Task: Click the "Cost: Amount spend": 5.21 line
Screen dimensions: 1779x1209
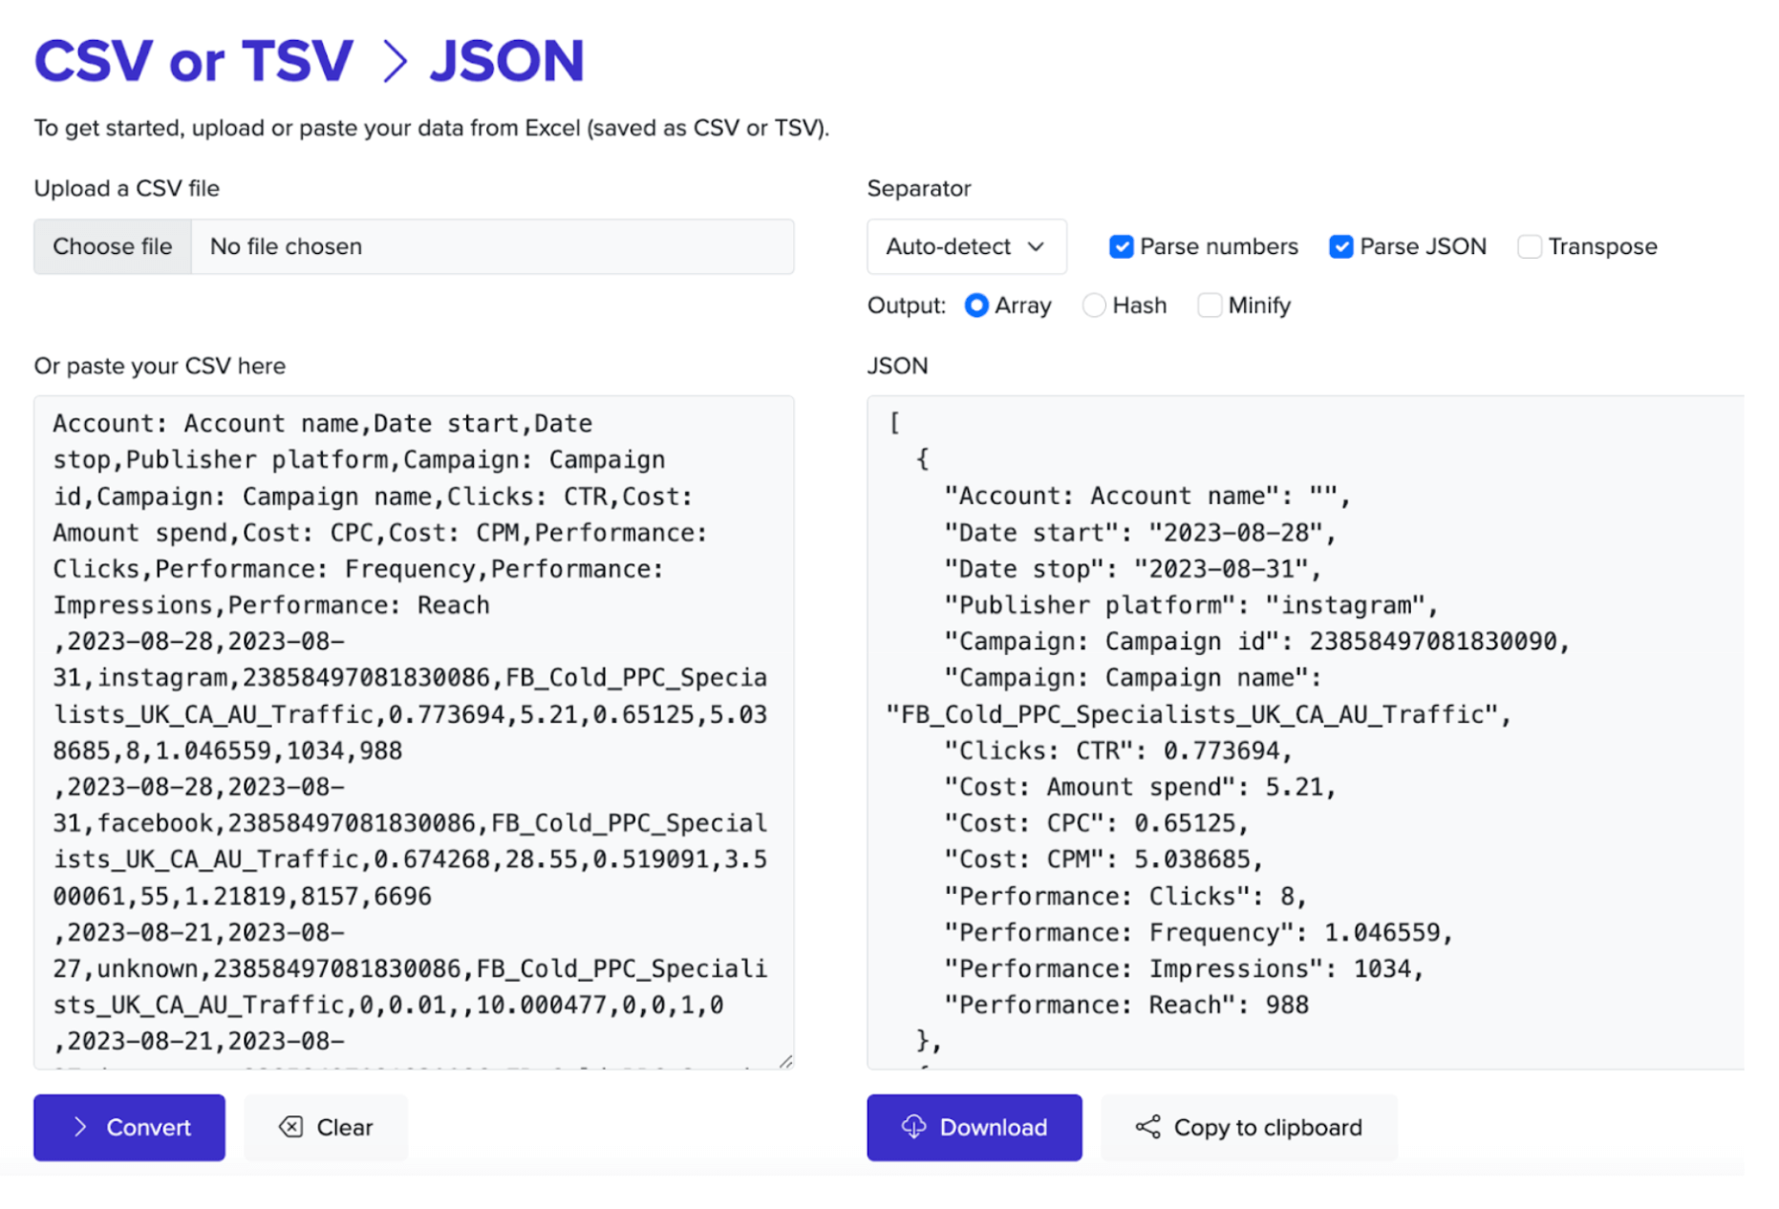Action: pyautogui.click(x=1140, y=787)
